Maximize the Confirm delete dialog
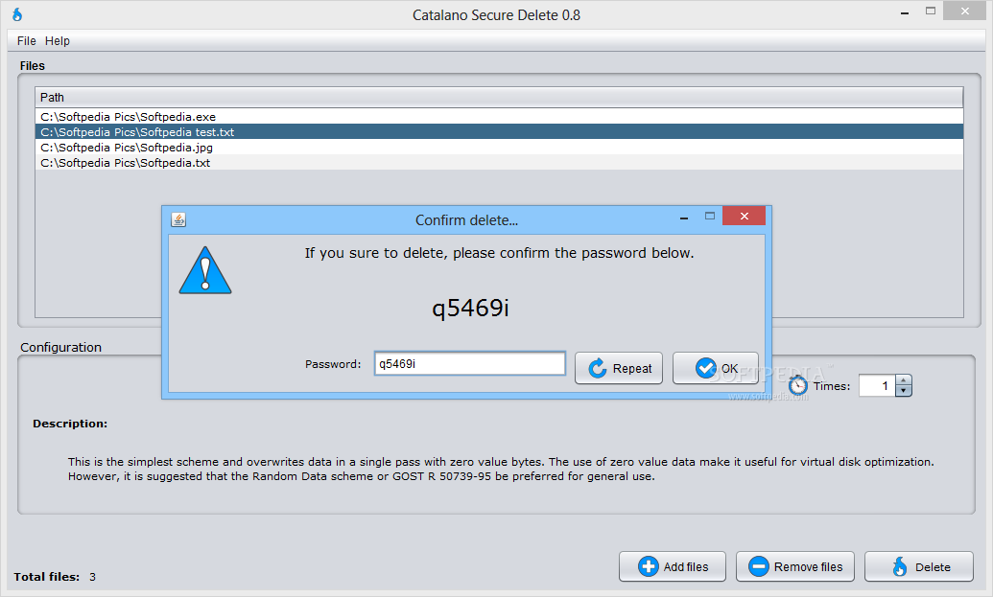 point(710,217)
